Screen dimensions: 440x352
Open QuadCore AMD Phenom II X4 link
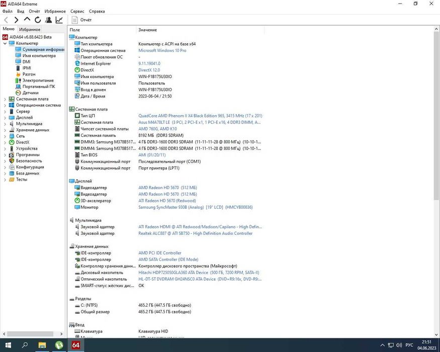(200, 116)
